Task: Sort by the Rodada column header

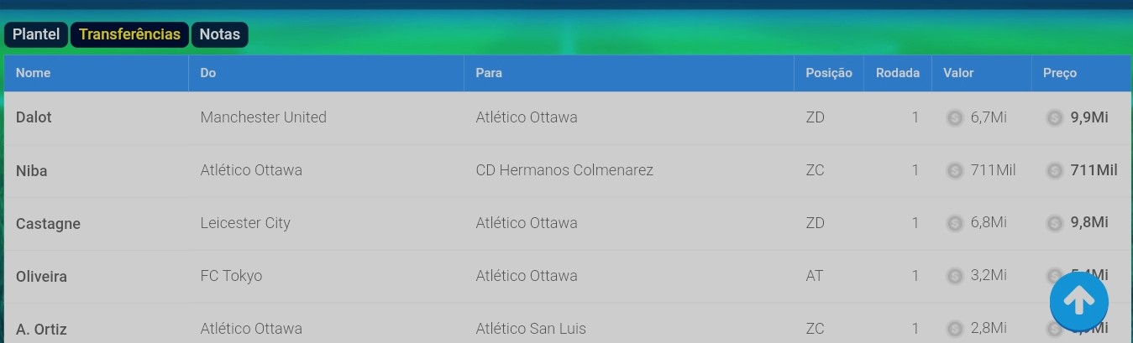Action: coord(897,73)
